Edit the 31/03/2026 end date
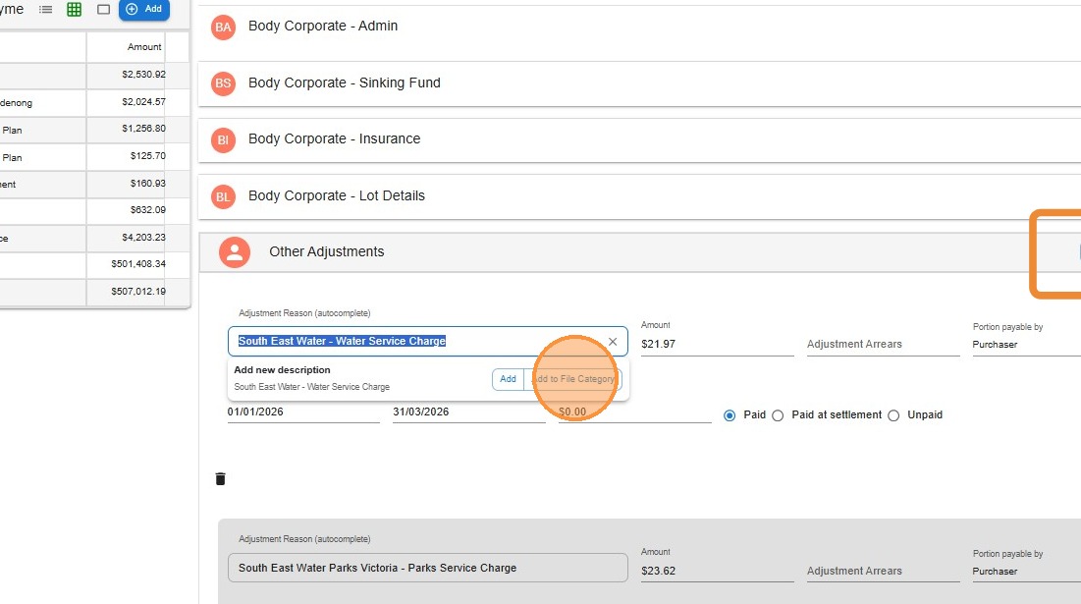The width and height of the screenshot is (1081, 604). tap(468, 412)
